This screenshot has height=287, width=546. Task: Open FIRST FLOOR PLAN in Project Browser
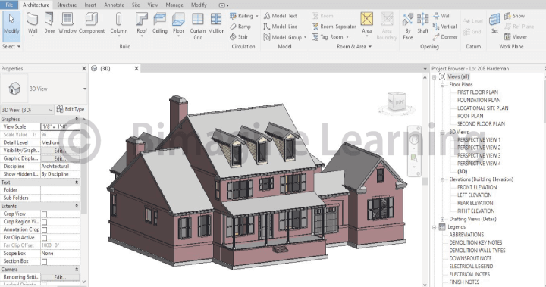478,92
